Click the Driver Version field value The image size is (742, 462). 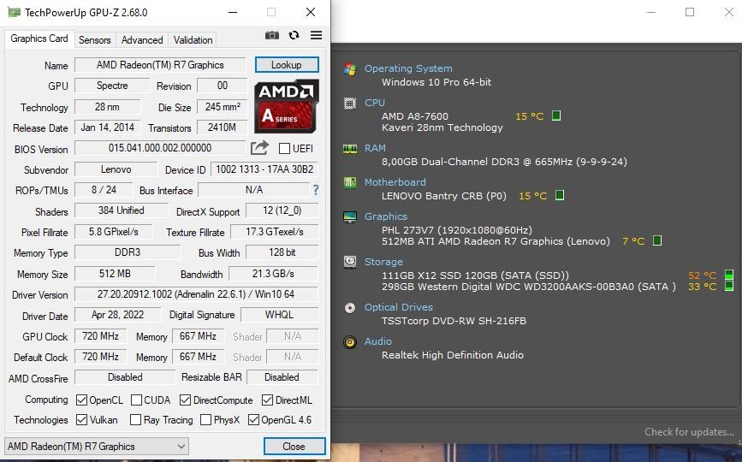click(x=196, y=294)
